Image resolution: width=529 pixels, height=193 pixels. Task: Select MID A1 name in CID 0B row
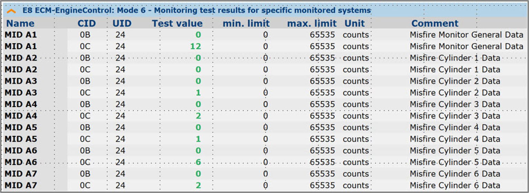pos(21,35)
